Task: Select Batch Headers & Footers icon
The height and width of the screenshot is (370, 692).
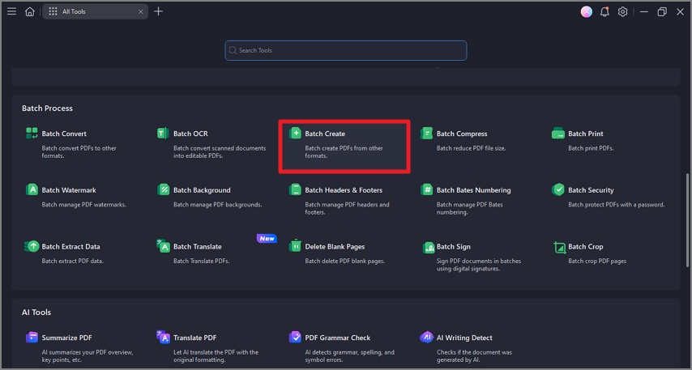Action: click(295, 189)
